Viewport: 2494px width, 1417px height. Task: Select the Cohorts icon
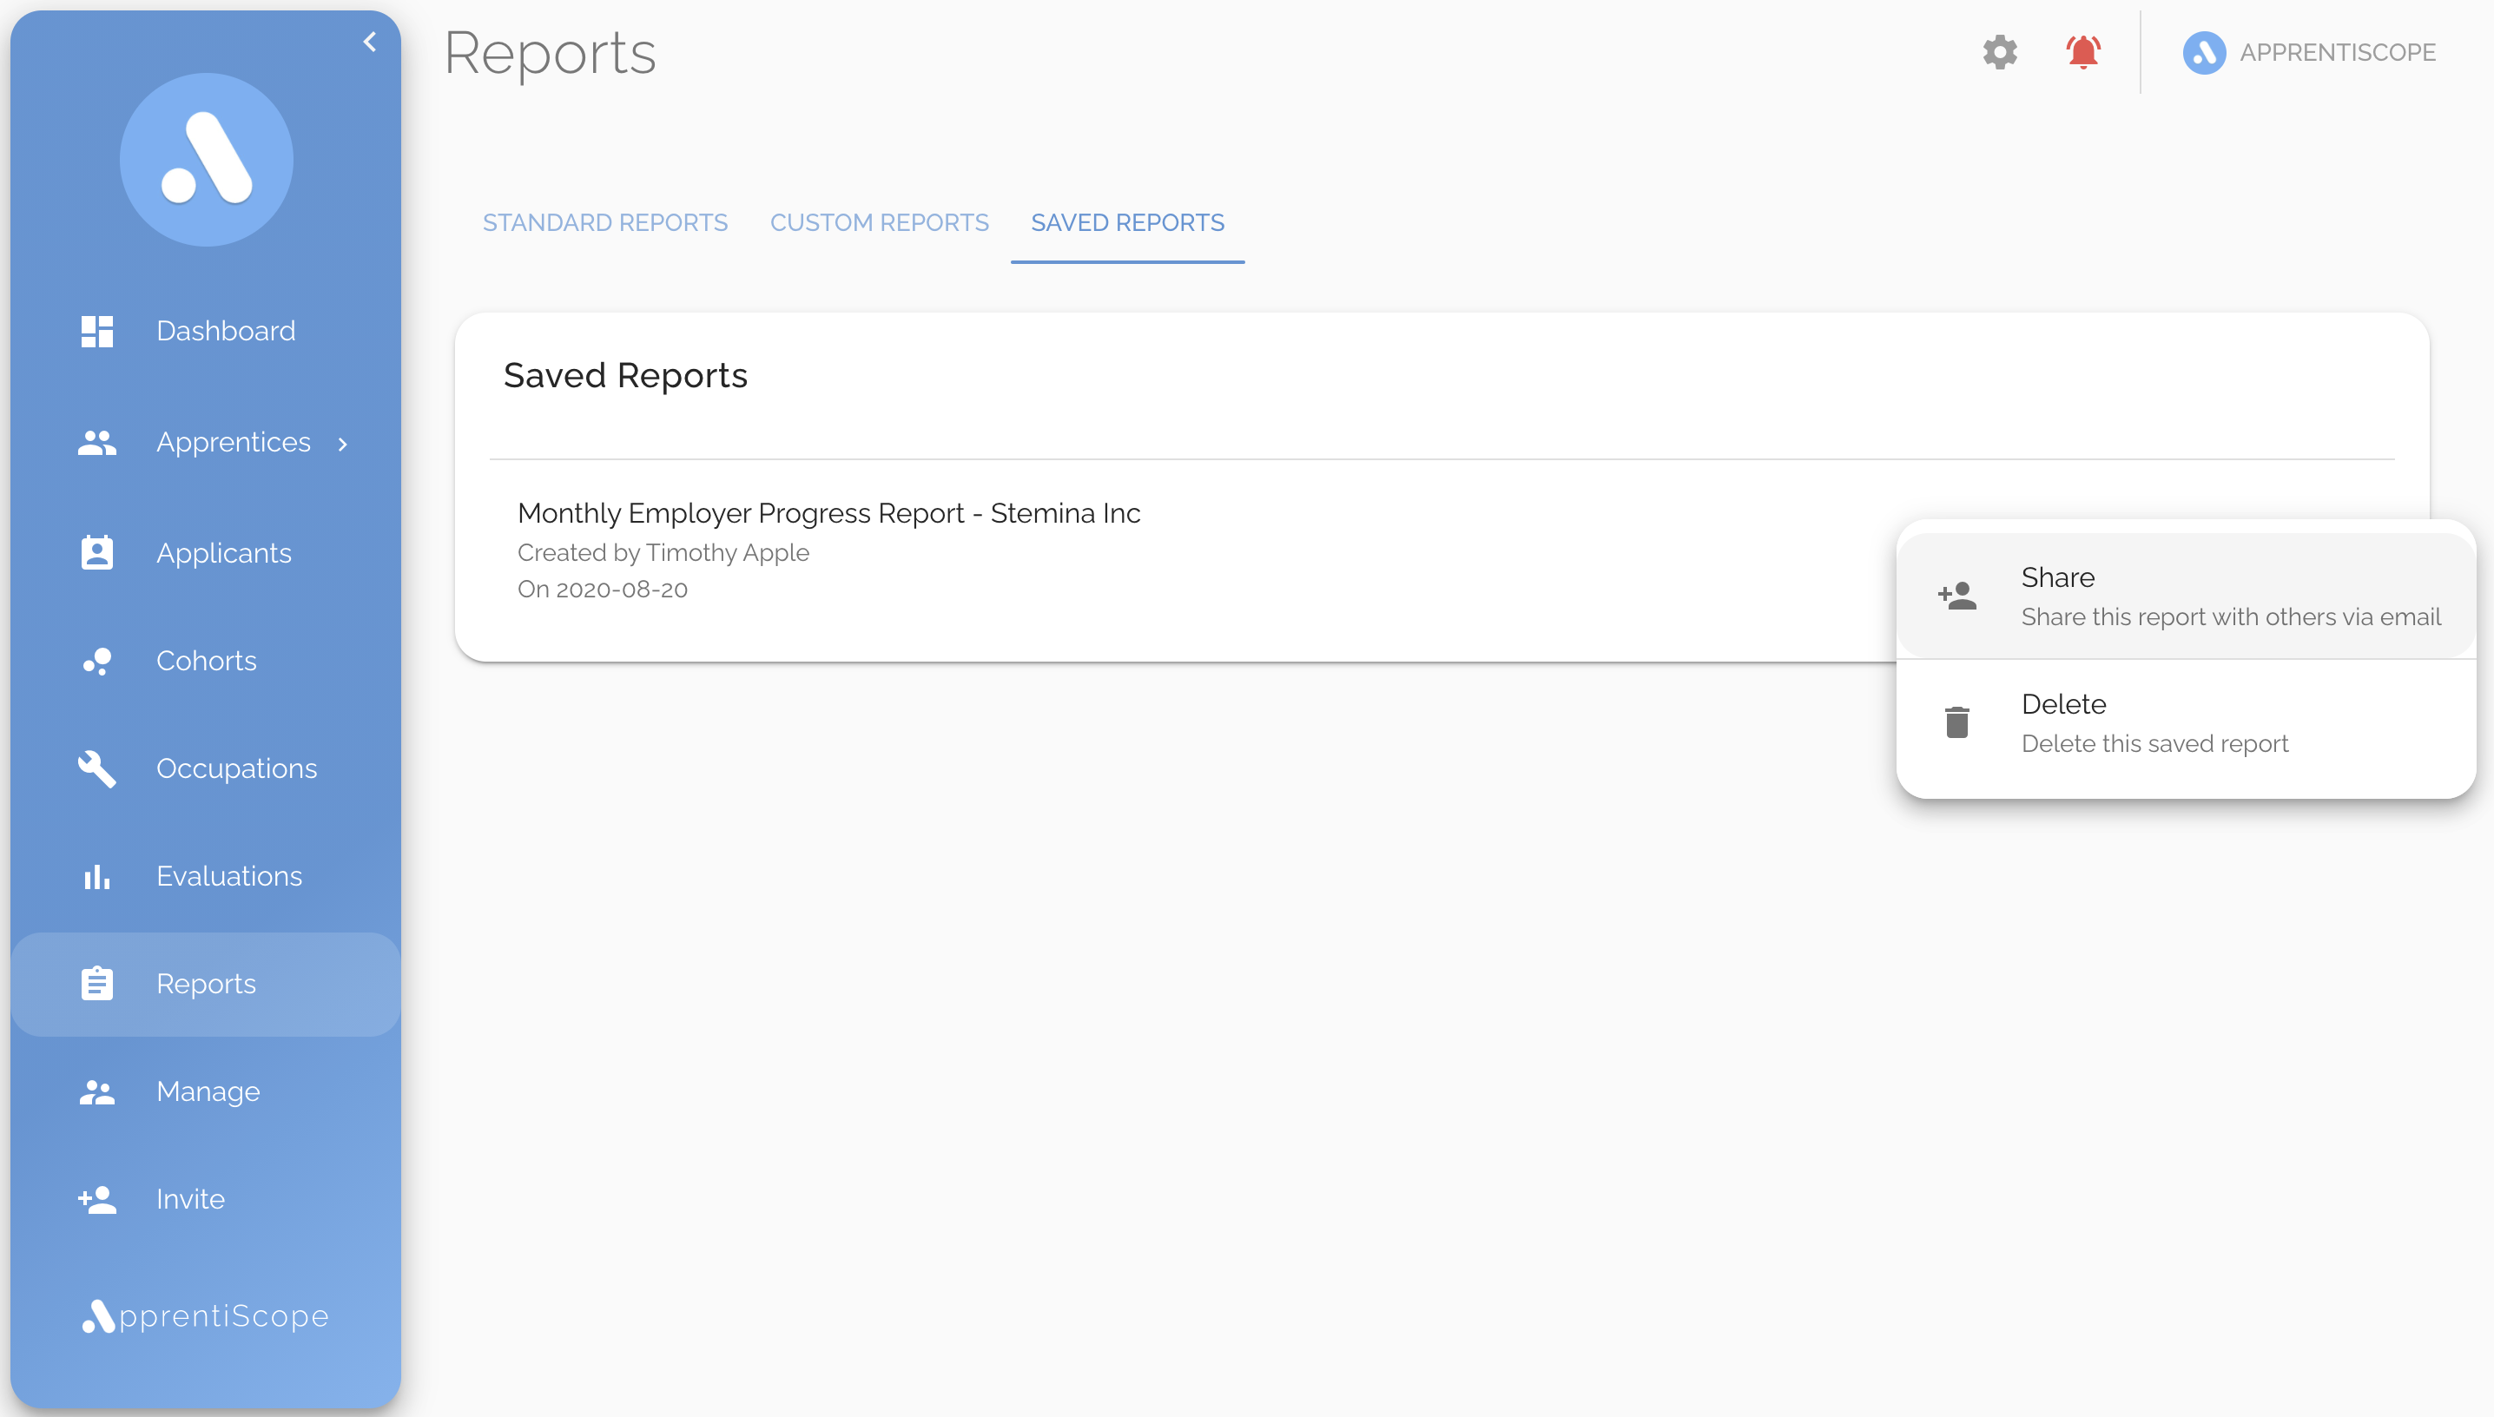click(96, 661)
